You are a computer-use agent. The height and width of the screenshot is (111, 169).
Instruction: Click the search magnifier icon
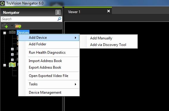point(59,19)
